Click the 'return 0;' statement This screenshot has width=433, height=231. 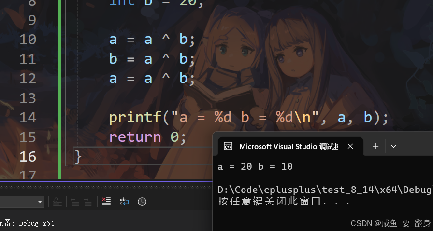pyautogui.click(x=148, y=137)
